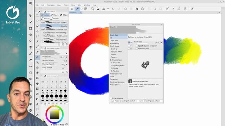
Task: Open Brush Size dynamics button in Tool property
Action: coord(66,57)
